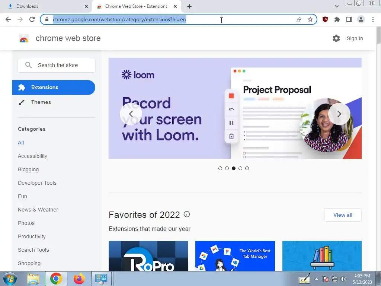
Task: Click Chrome icon in taskbar
Action: 56,279
